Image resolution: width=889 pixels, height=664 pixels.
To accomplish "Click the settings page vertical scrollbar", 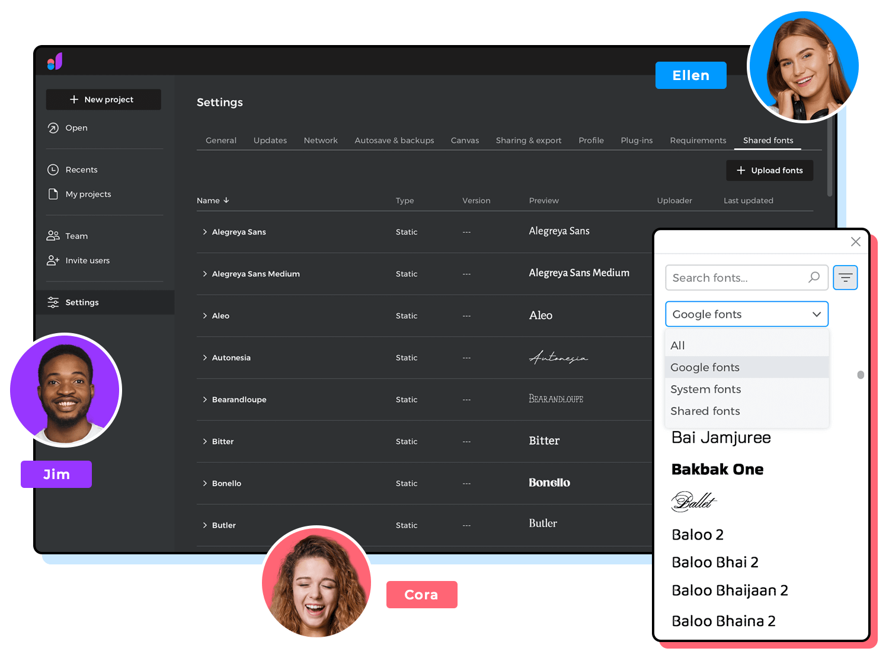I will pyautogui.click(x=830, y=157).
